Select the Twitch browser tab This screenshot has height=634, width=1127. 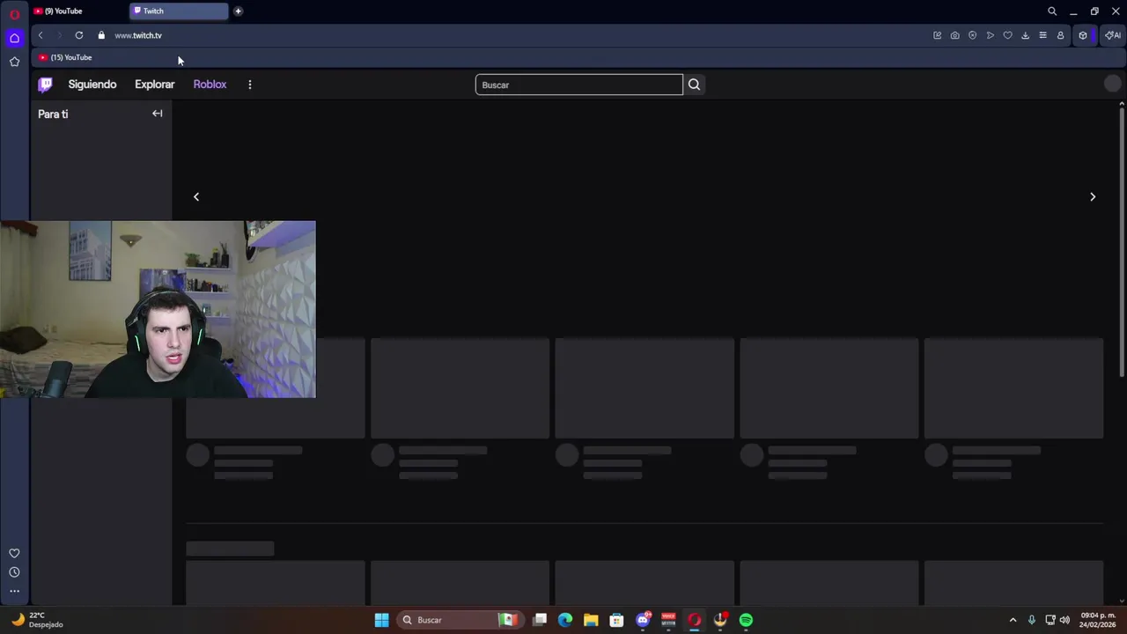click(179, 11)
